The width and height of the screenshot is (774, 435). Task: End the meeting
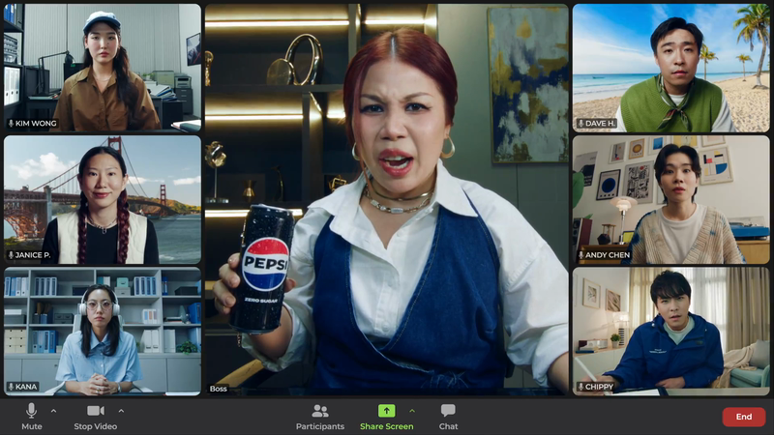pos(744,417)
